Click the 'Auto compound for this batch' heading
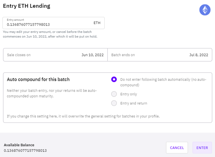The image size is (215, 157). (x=38, y=80)
